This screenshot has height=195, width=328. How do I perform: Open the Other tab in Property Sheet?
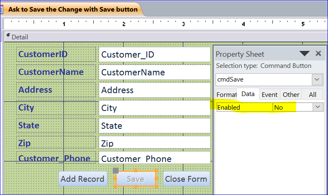(291, 94)
